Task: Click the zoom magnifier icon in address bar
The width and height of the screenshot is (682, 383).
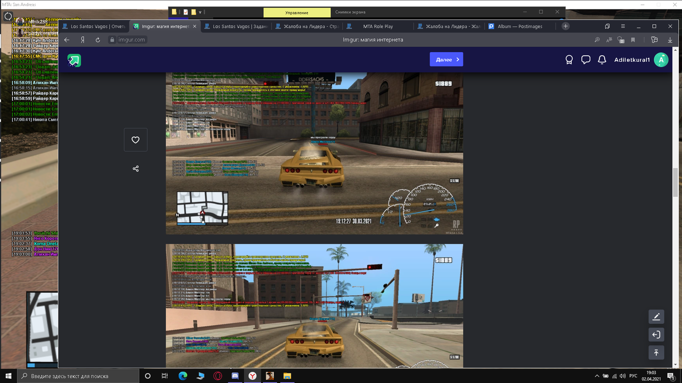Action: click(x=597, y=40)
